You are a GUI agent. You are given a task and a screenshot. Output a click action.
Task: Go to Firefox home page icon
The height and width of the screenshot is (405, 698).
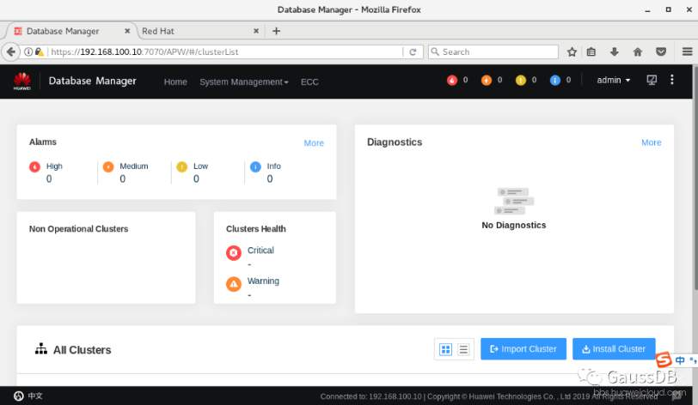coord(638,52)
